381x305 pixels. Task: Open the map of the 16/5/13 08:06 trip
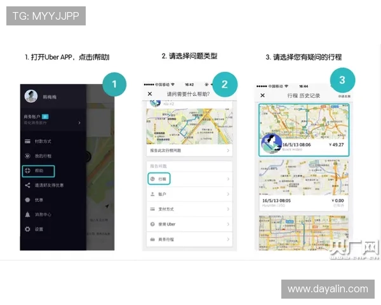(304, 121)
